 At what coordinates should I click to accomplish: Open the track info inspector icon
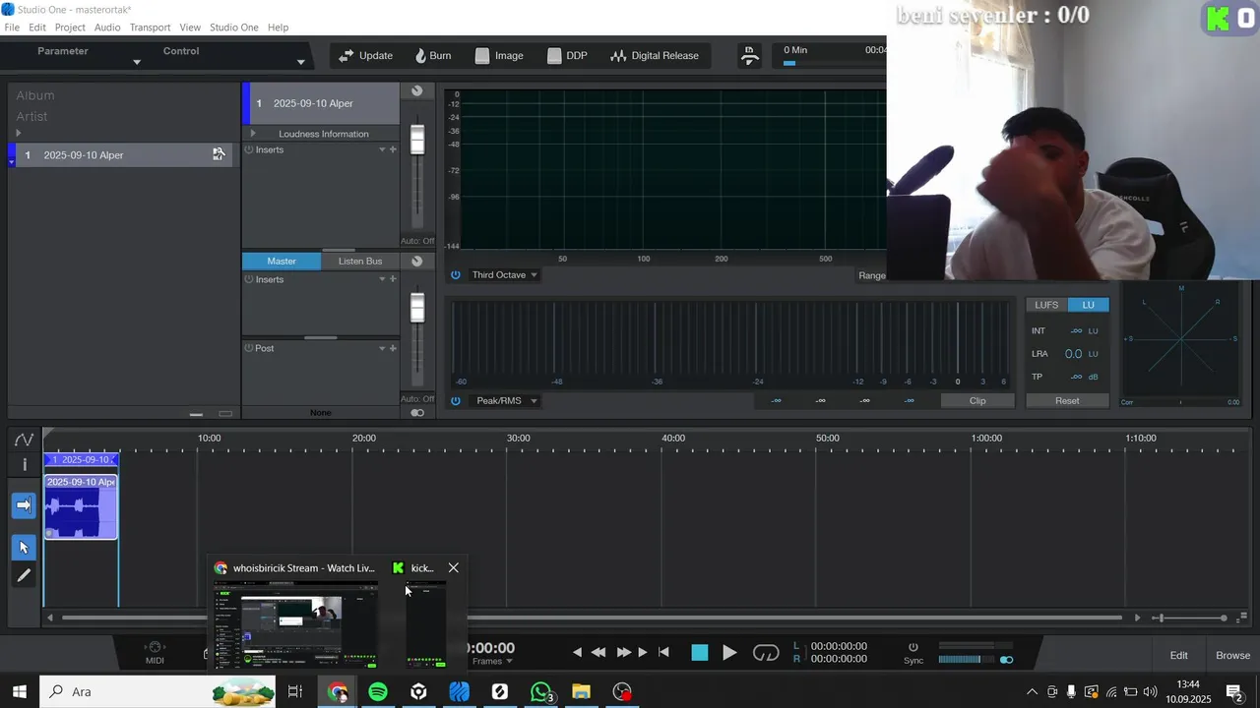(x=25, y=464)
